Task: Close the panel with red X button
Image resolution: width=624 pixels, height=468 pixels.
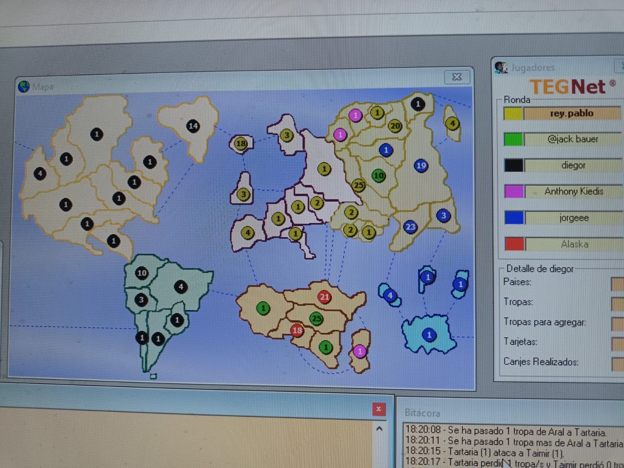Action: [x=378, y=409]
